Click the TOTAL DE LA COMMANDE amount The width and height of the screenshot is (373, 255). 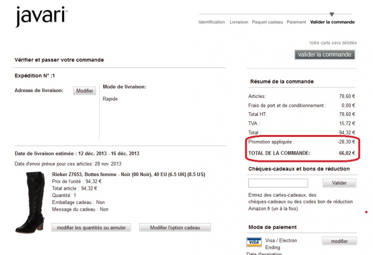point(346,153)
